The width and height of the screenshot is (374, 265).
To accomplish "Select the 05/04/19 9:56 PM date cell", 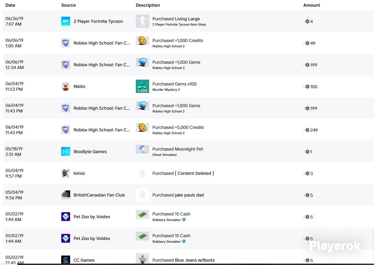I will (14, 195).
